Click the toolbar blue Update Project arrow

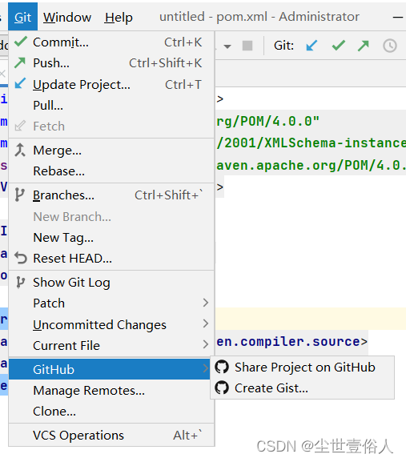(x=312, y=46)
